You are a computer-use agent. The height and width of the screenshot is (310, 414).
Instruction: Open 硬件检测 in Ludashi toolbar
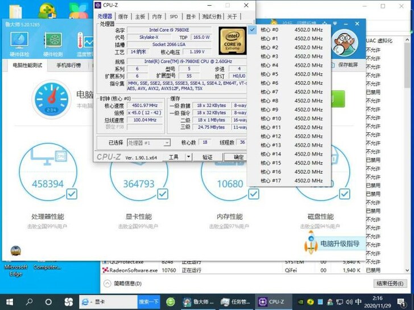click(53, 44)
